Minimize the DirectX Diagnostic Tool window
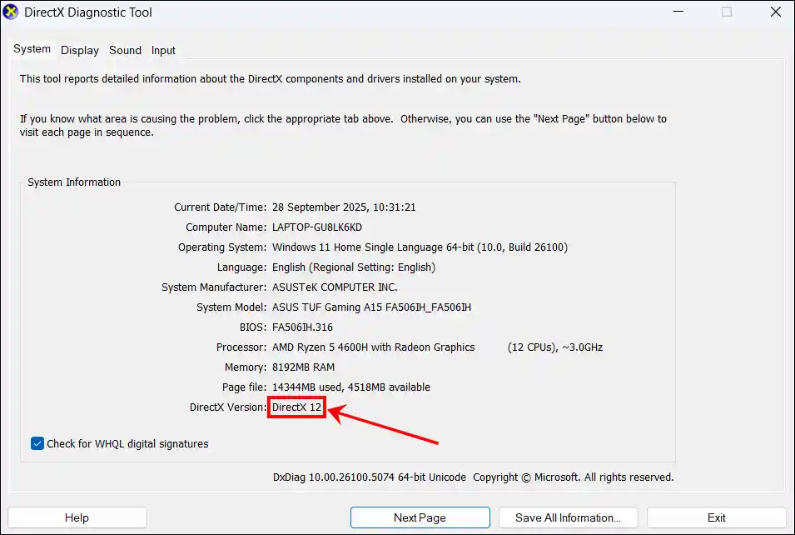The width and height of the screenshot is (795, 535). pos(678,12)
